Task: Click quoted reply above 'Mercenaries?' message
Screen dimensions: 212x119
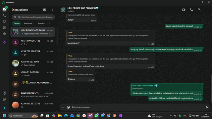Action: click(111, 36)
